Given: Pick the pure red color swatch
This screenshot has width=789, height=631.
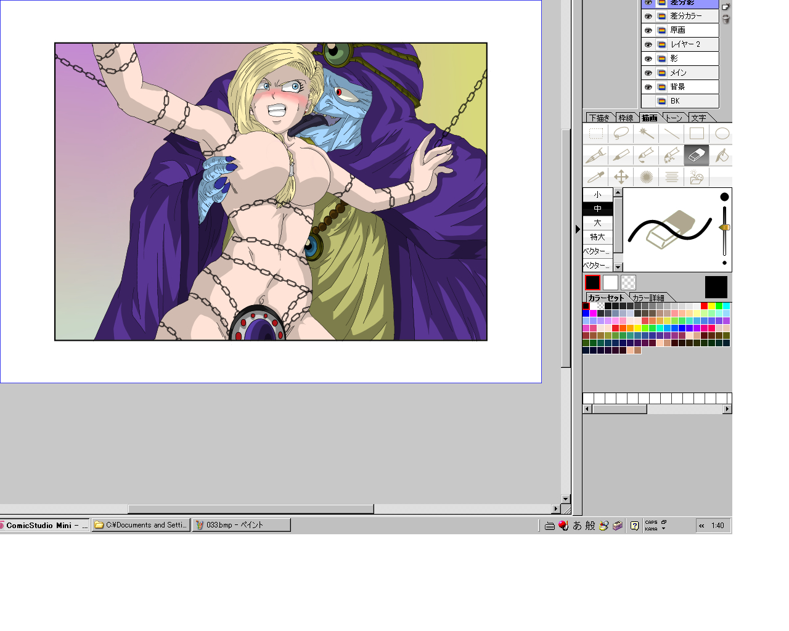Looking at the screenshot, I should (704, 306).
